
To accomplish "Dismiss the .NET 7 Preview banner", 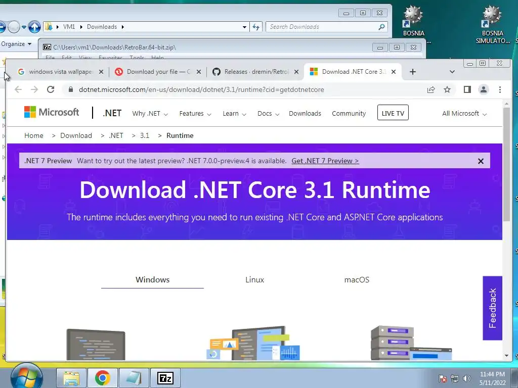I will (481, 161).
